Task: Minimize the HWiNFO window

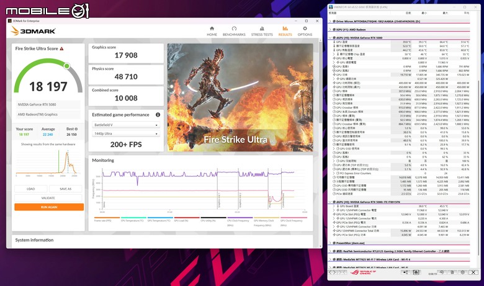Action: (454, 7)
